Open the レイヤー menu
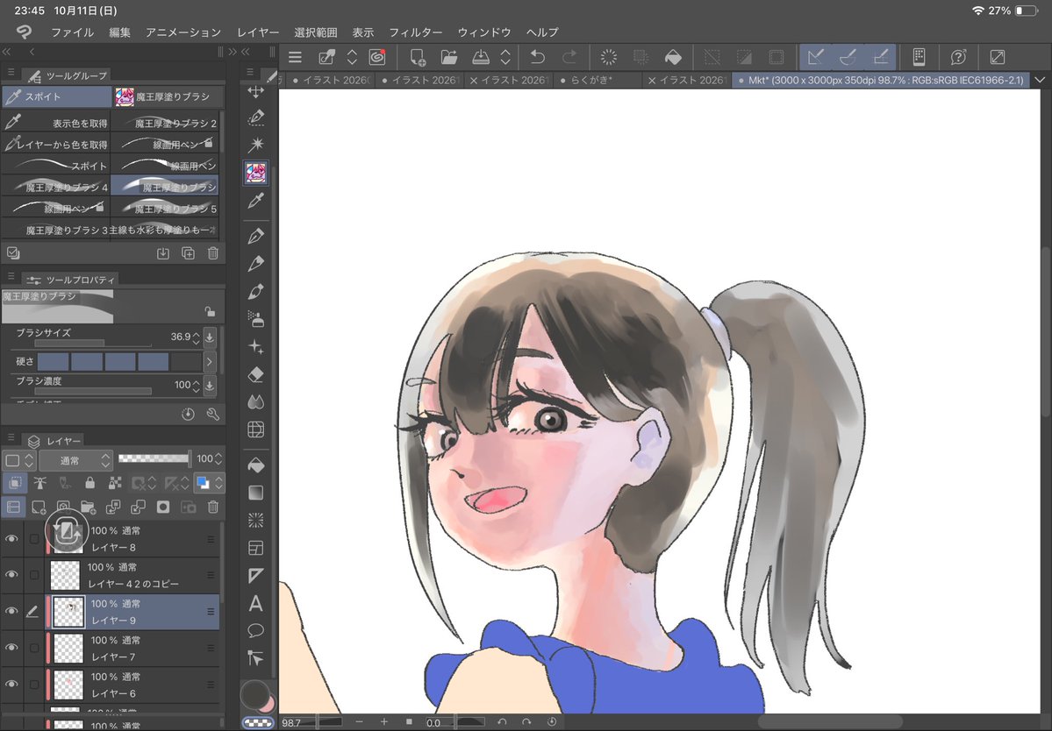This screenshot has height=731, width=1052. coord(258,32)
